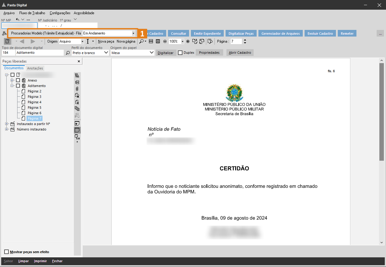Switch to the Documentos tab
386x267 pixels.
click(14, 68)
